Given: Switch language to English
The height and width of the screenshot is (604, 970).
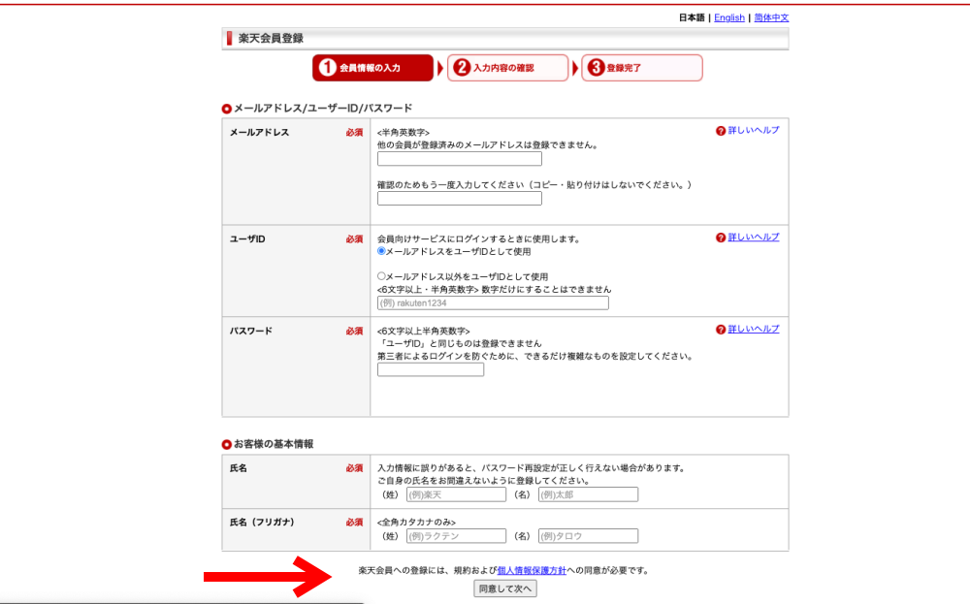Looking at the screenshot, I should click(729, 17).
